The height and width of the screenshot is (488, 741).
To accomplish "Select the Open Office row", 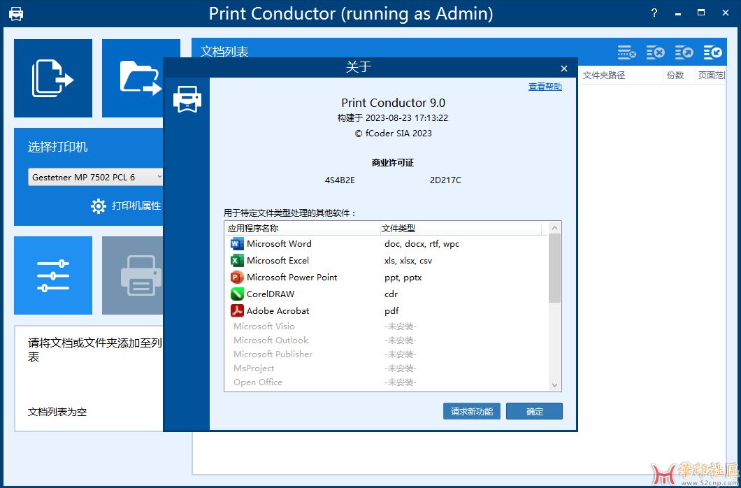I will pyautogui.click(x=387, y=382).
